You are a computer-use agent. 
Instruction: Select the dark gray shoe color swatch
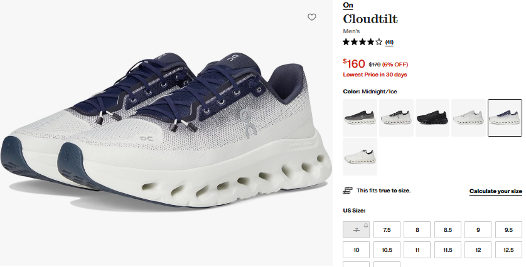click(x=360, y=118)
